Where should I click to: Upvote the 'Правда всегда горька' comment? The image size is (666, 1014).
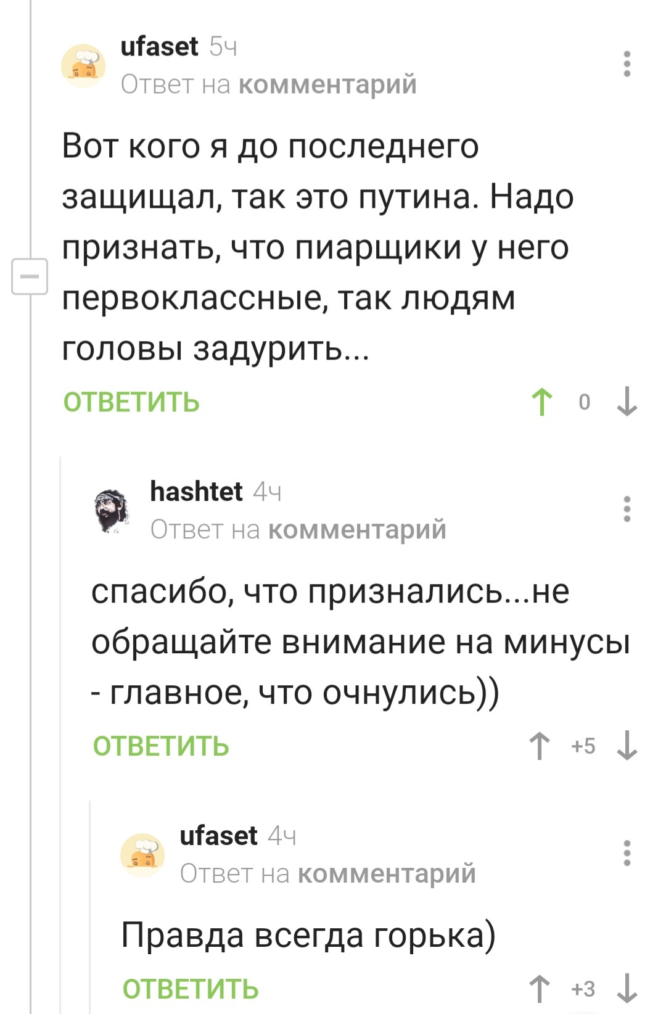[540, 989]
